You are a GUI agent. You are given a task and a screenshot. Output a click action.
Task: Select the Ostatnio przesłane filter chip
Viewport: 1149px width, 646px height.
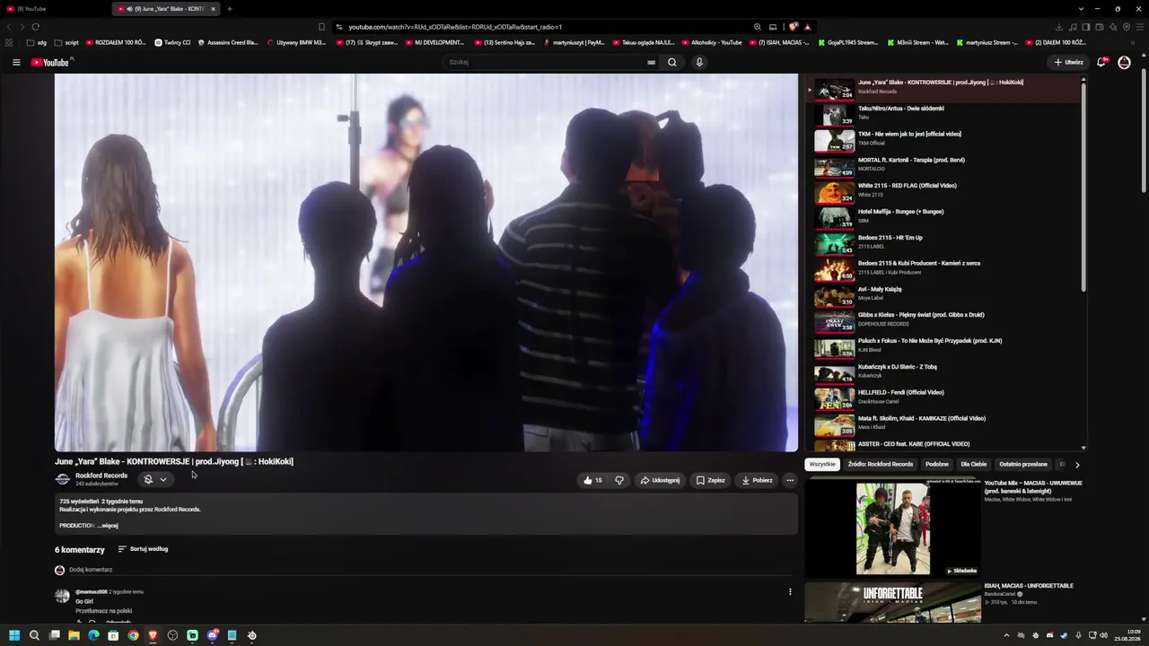pos(1023,465)
